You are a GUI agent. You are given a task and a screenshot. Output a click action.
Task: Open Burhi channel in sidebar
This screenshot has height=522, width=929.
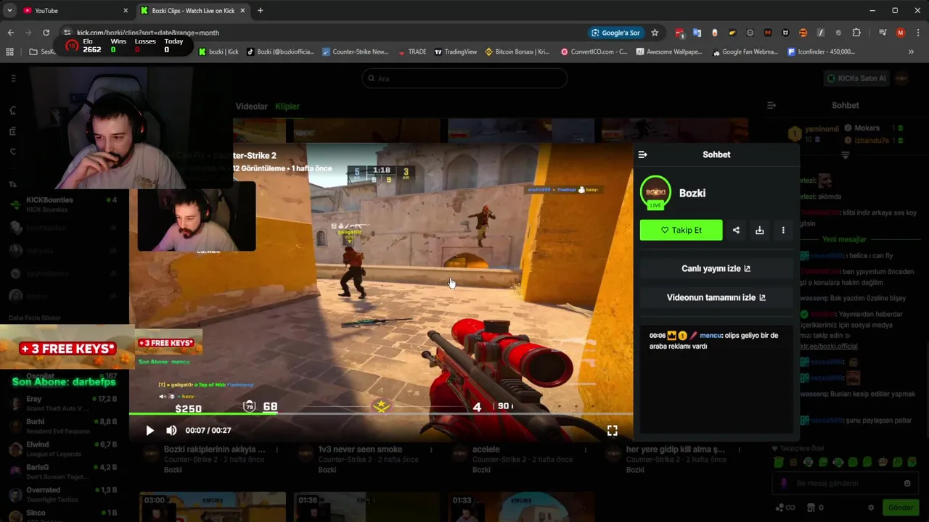64,426
